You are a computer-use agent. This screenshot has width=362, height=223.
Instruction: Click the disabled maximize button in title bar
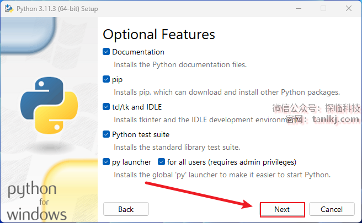coord(323,8)
